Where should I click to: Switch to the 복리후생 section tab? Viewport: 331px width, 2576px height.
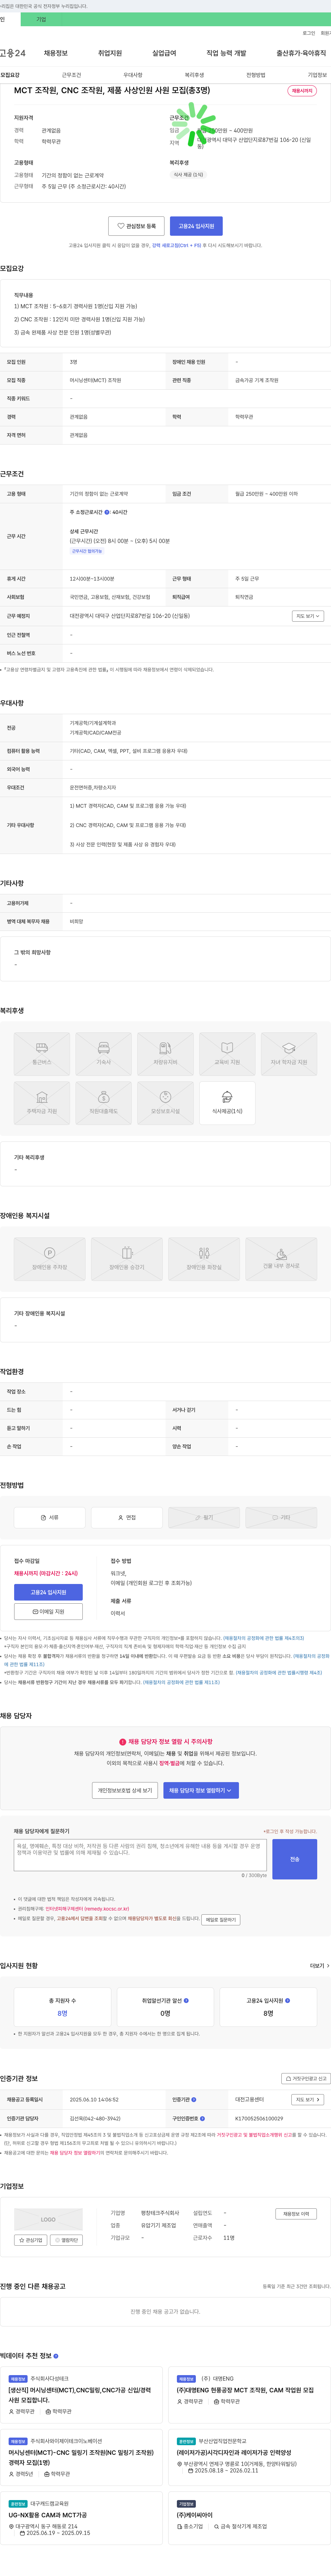click(194, 75)
